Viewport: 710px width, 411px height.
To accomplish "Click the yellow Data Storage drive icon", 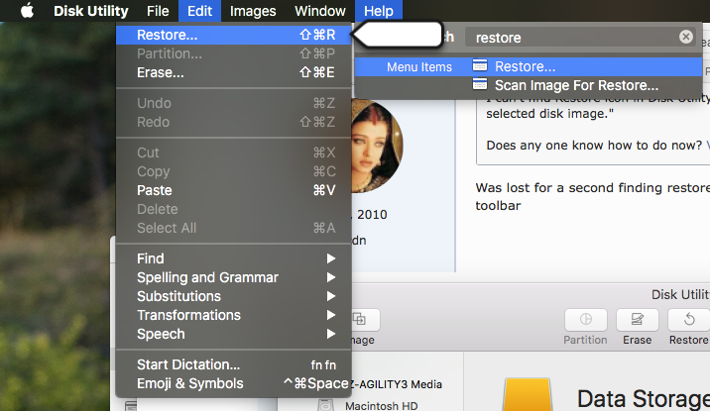I will [528, 395].
